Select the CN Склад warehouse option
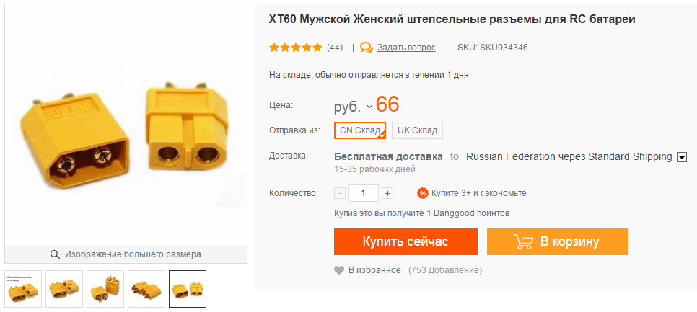Viewport: 697px width, 312px height. click(359, 130)
